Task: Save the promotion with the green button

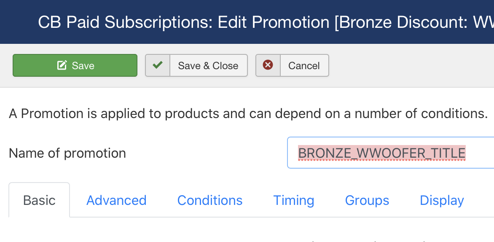Action: (75, 65)
